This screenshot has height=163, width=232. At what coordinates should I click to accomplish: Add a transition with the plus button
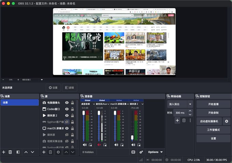click(177, 121)
